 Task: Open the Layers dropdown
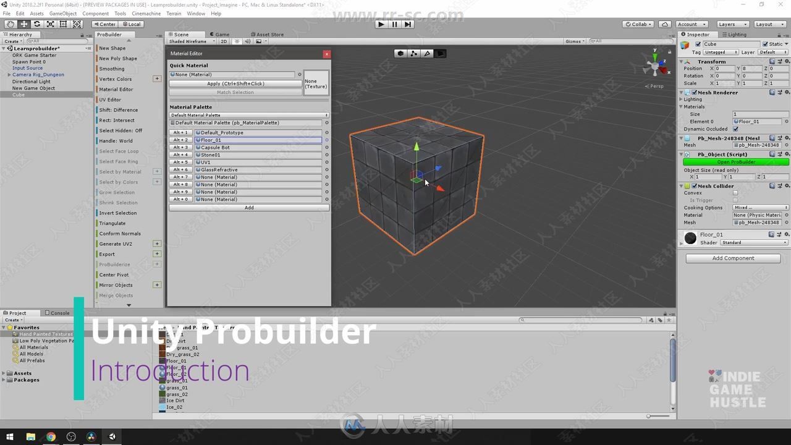pyautogui.click(x=732, y=24)
